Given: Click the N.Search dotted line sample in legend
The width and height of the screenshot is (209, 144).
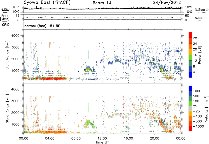Looking at the screenshot, I should (x=202, y=12).
